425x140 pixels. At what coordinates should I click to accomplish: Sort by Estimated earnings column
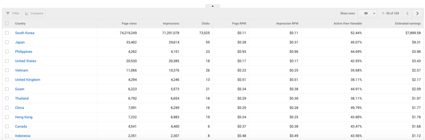pos(408,24)
